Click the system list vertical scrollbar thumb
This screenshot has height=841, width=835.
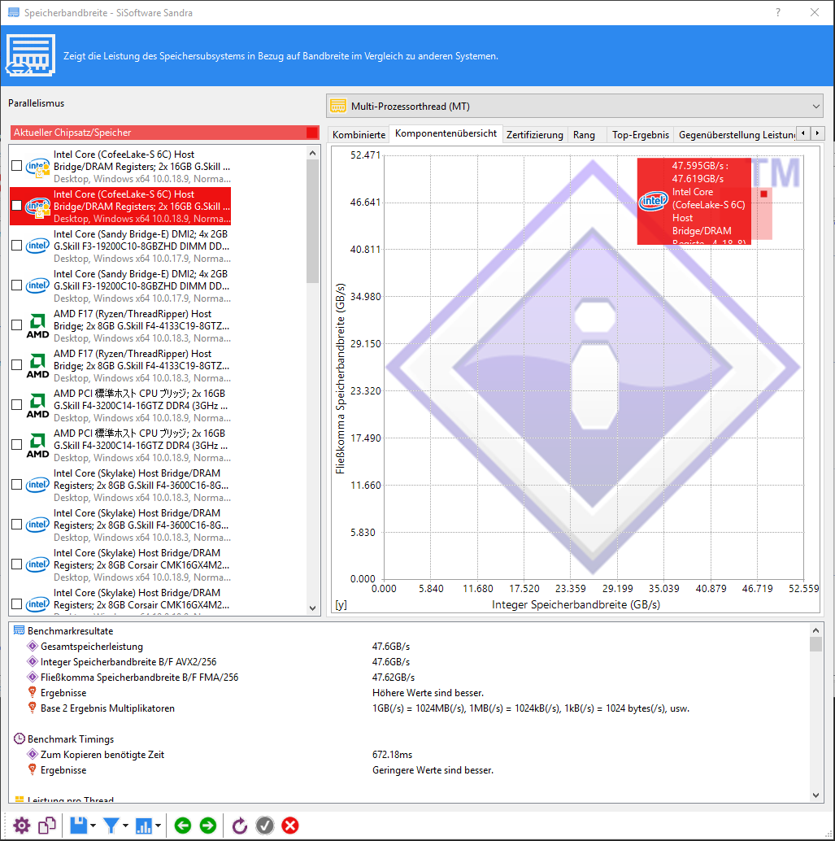(x=313, y=221)
